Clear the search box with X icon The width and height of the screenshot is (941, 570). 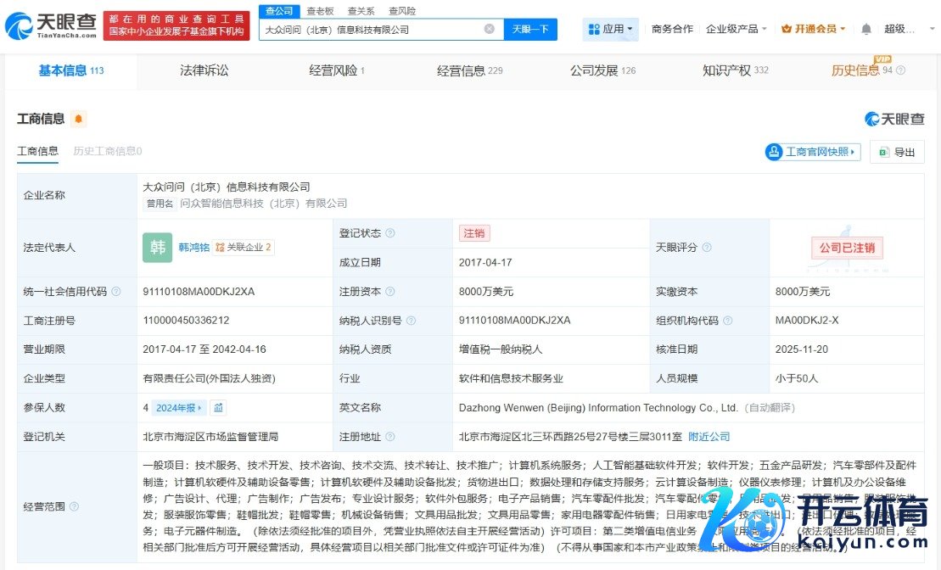490,29
